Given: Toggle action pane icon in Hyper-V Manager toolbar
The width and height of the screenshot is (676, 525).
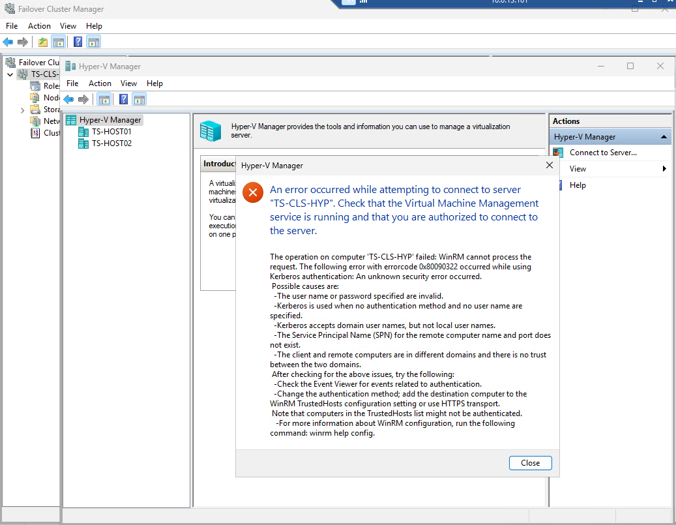Looking at the screenshot, I should [140, 99].
